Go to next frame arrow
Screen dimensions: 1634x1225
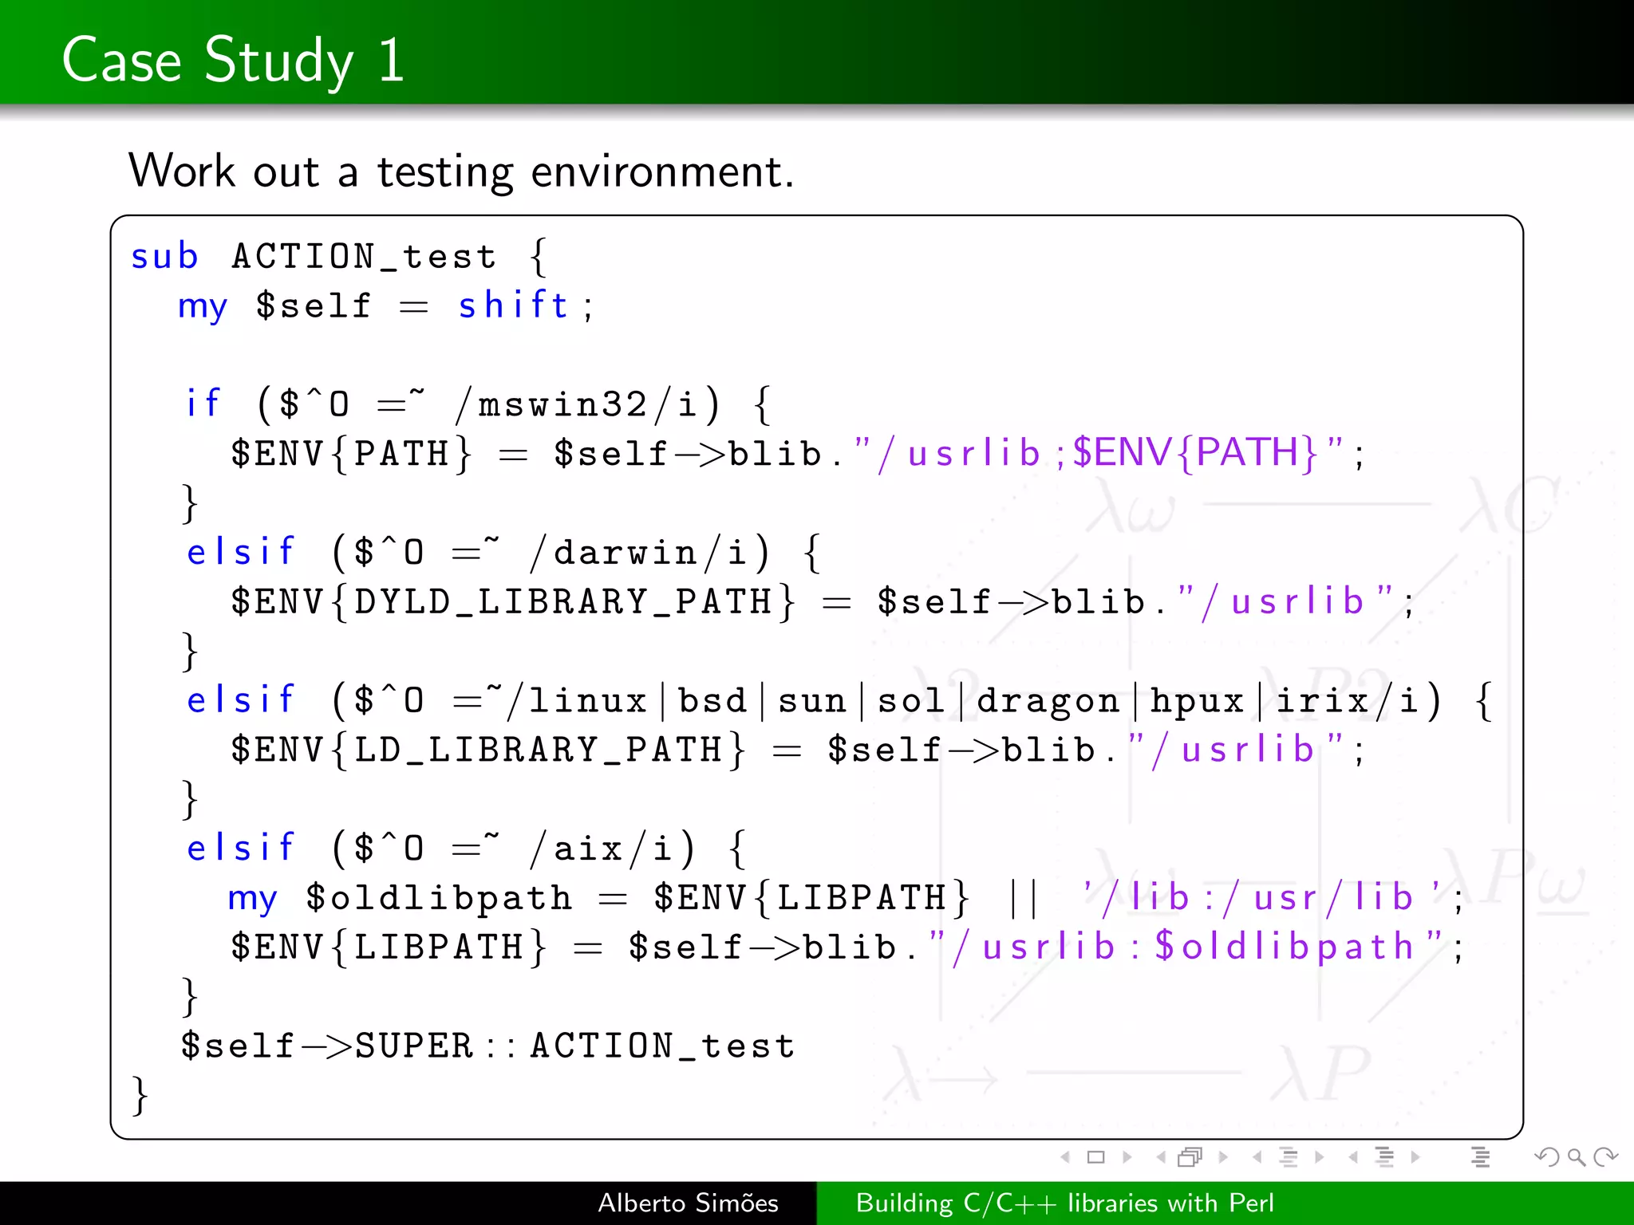(1223, 1157)
